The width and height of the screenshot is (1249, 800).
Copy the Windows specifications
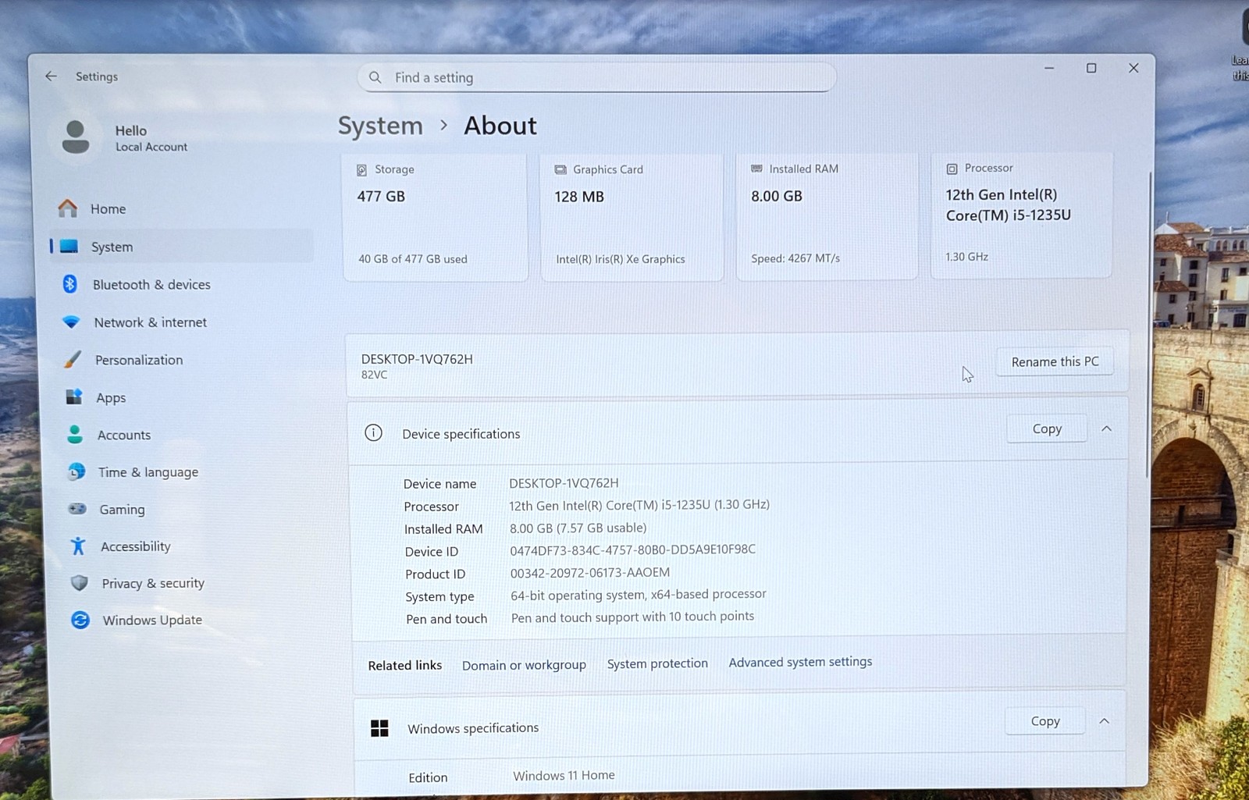(x=1044, y=720)
